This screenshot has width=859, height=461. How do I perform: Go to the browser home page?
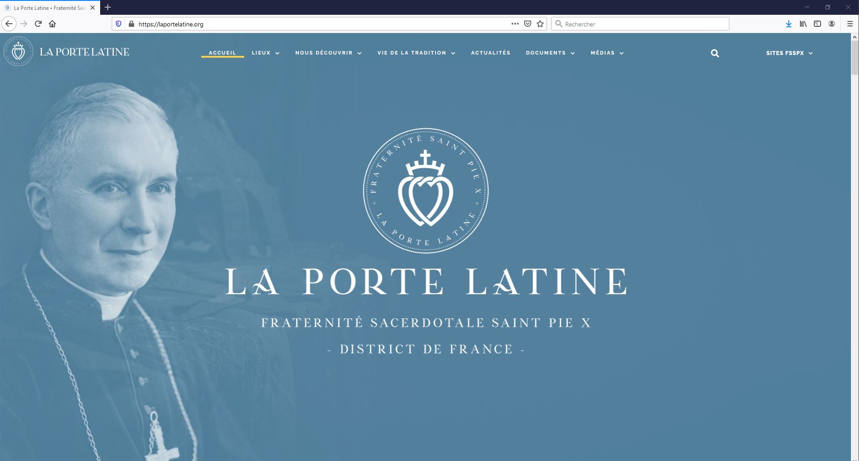[x=52, y=24]
